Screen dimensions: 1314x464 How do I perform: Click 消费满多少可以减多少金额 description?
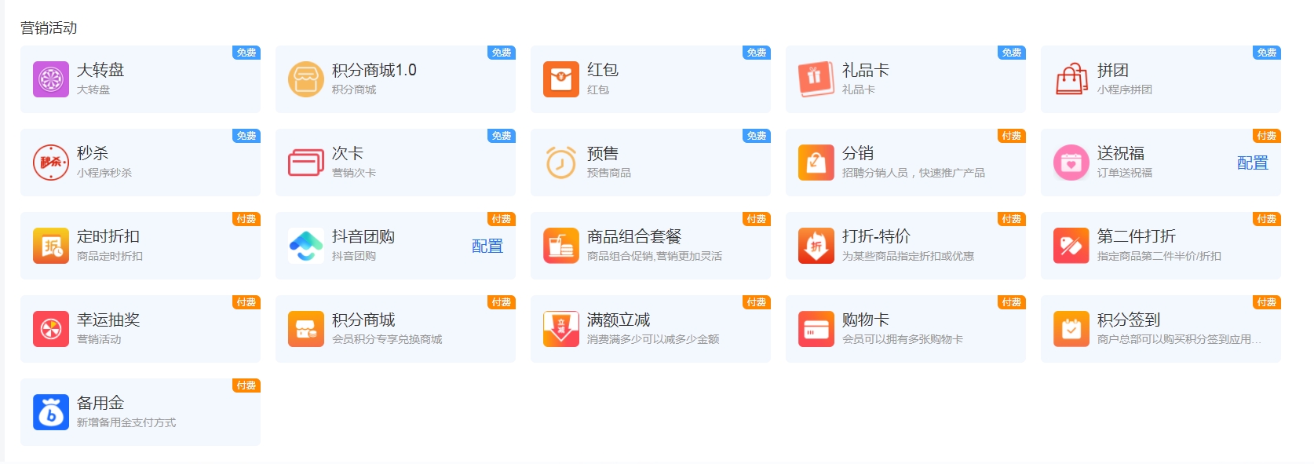pos(653,339)
